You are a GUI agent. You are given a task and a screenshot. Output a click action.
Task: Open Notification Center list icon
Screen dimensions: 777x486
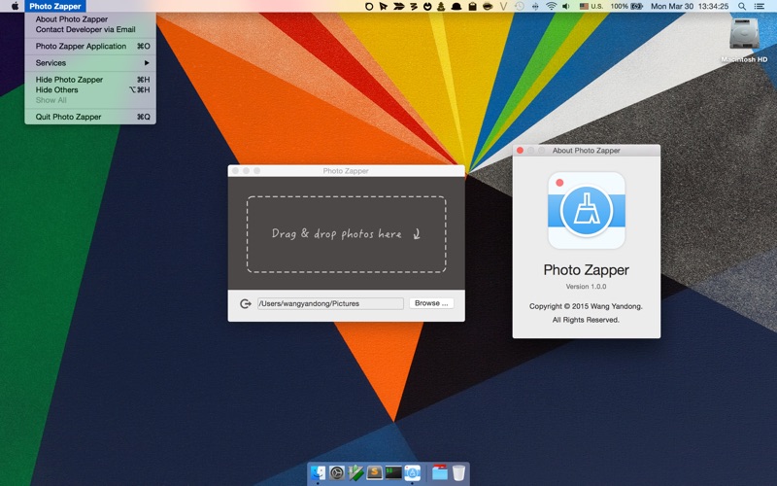[760, 6]
